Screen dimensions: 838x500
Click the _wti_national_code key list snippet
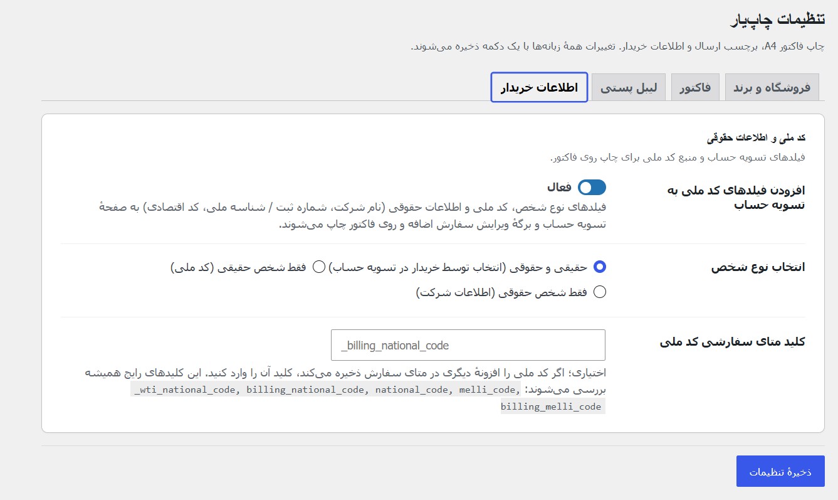[326, 390]
